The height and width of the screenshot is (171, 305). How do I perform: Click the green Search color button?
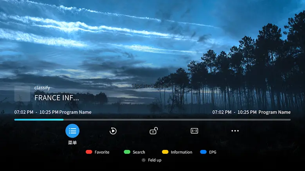coord(127,152)
